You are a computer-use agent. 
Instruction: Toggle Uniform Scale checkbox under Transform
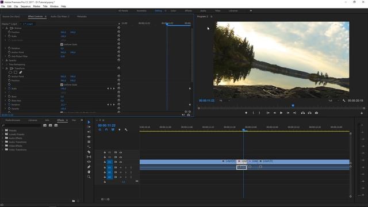coord(62,85)
